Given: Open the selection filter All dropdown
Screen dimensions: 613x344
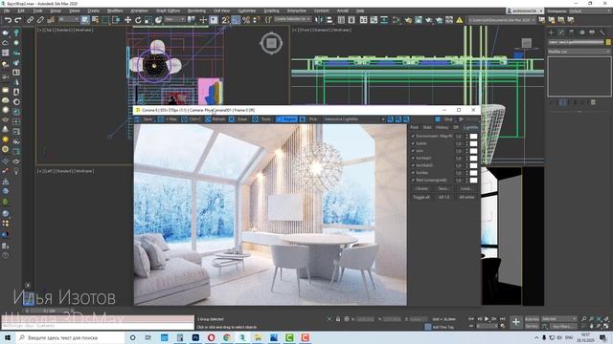Looking at the screenshot, I should [69, 19].
